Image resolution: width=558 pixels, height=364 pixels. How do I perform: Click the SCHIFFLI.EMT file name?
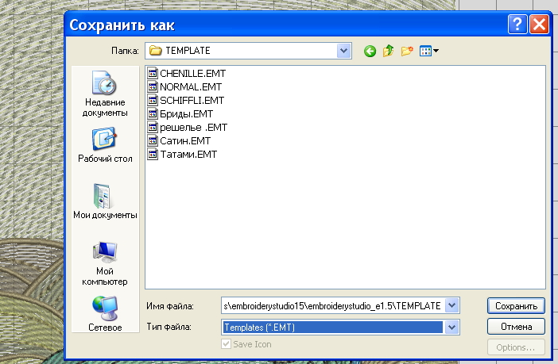[192, 101]
